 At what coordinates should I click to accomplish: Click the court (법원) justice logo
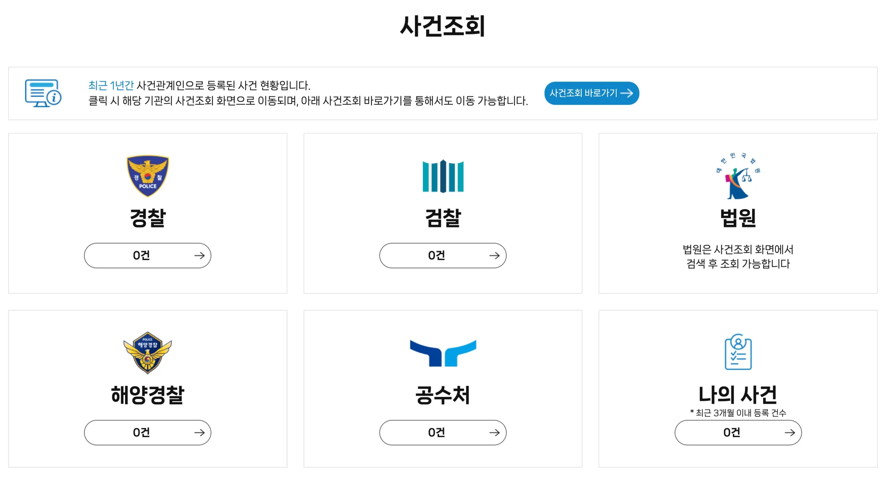pos(738,176)
